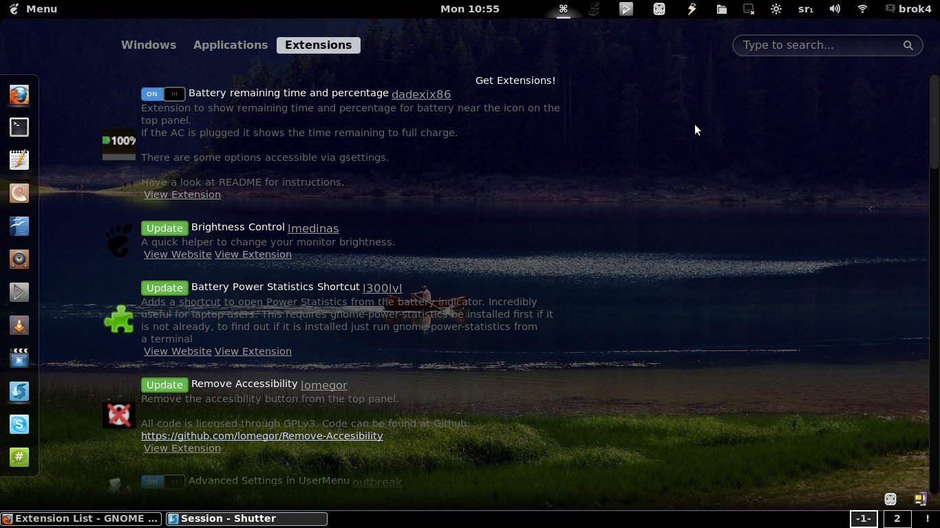The image size is (940, 528).
Task: Click the volume icon in top panel
Action: point(835,9)
